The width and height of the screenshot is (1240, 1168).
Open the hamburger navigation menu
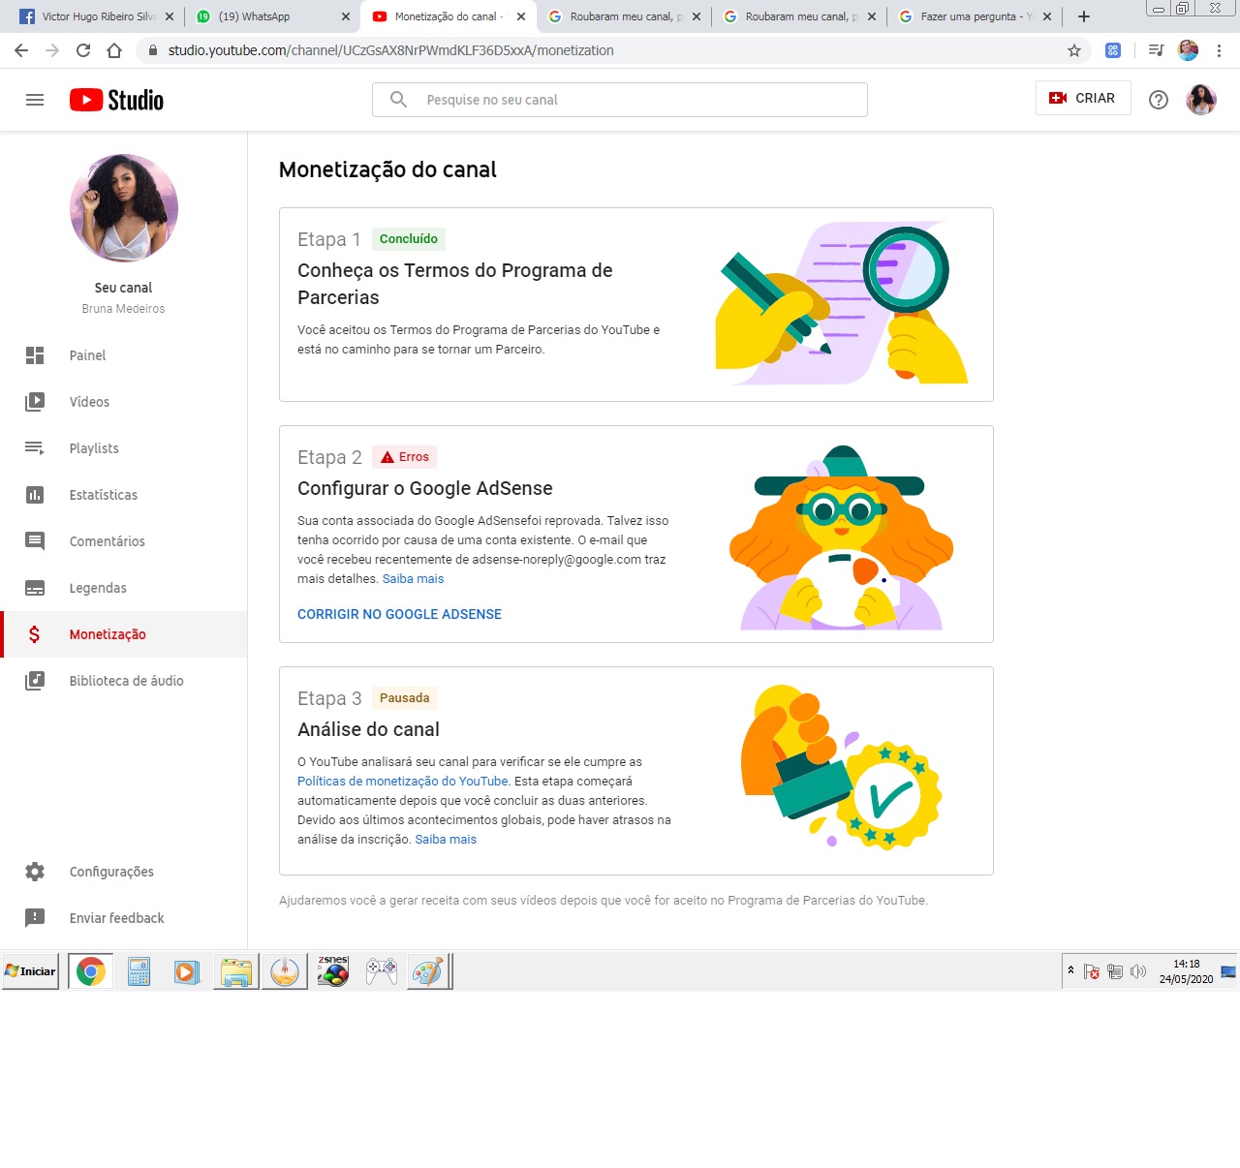tap(35, 100)
